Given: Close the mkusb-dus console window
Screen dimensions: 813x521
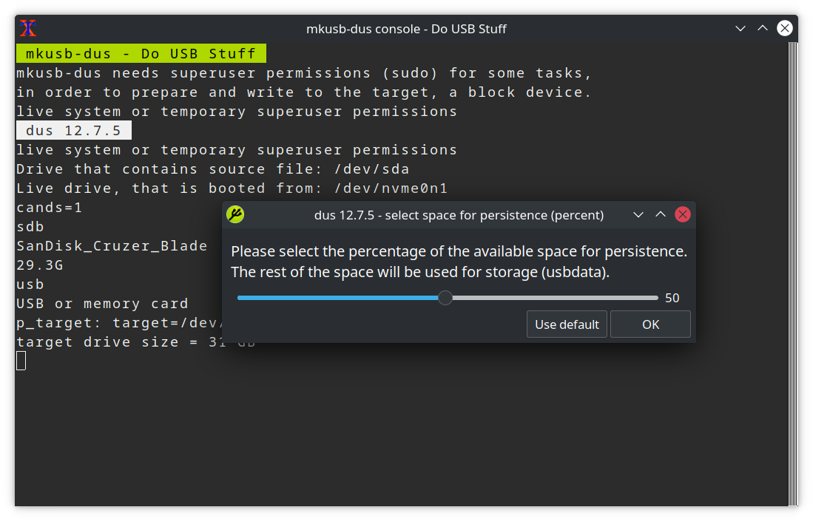Looking at the screenshot, I should pos(785,29).
